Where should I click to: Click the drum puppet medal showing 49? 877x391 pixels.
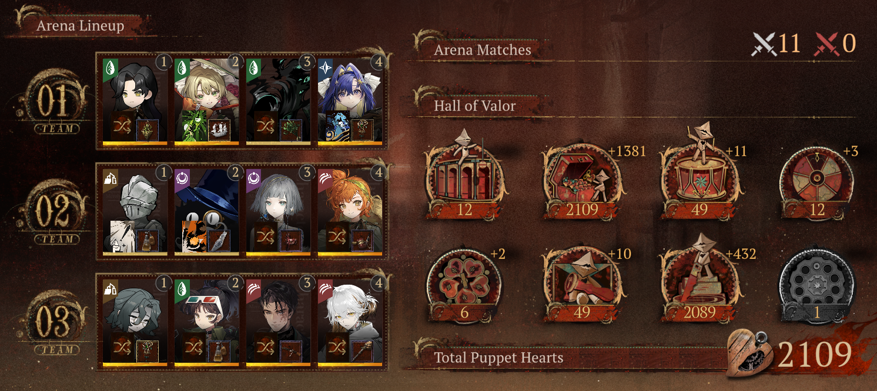pos(699,176)
